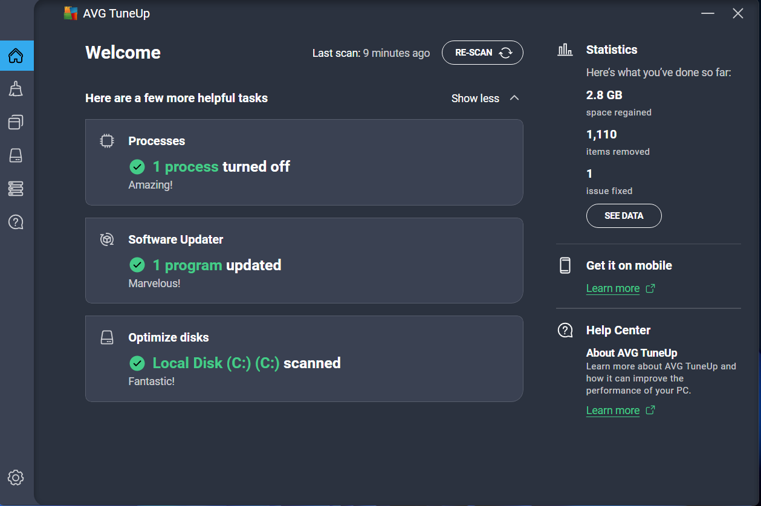Image resolution: width=761 pixels, height=506 pixels.
Task: Open the Software Updater task card
Action: click(304, 261)
